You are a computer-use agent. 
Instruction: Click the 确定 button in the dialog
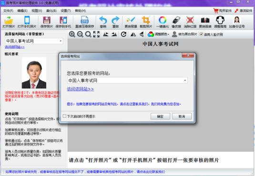pyautogui.click(x=160, y=116)
